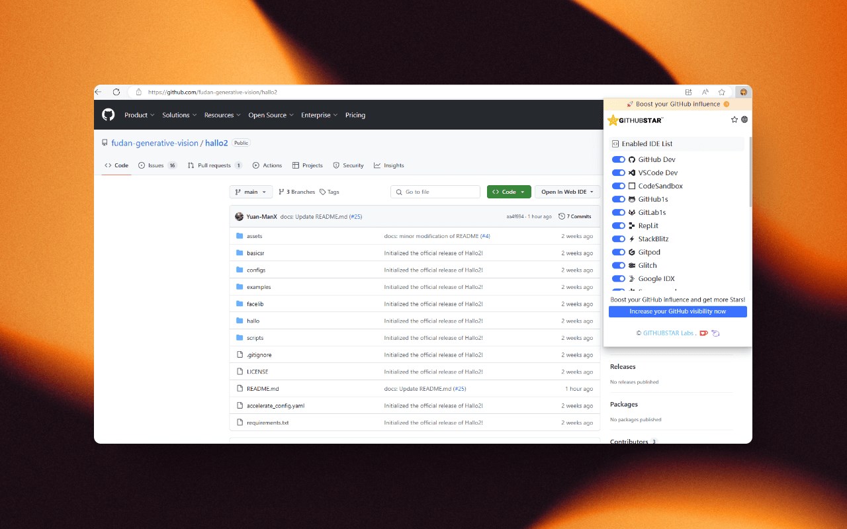
Task: Click the GITHUBSTAR Labs footer link
Action: (668, 333)
